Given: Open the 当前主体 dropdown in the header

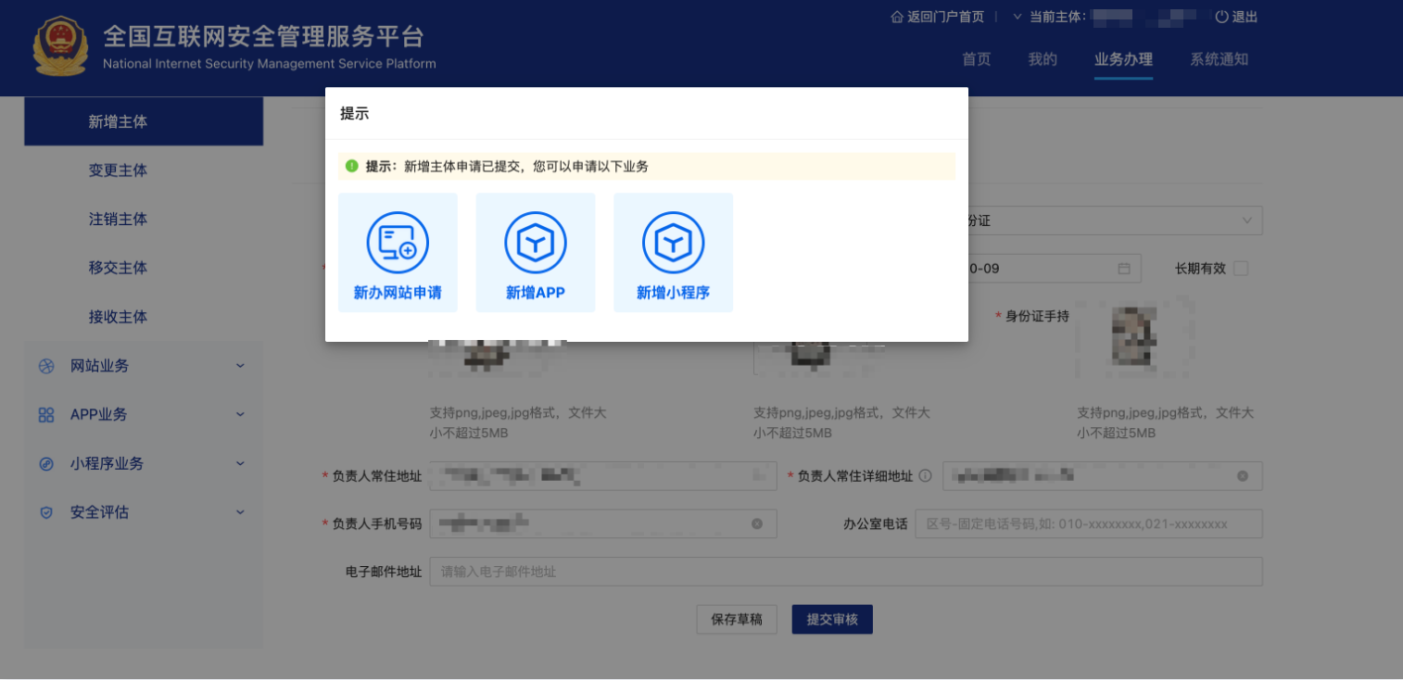Looking at the screenshot, I should click(1015, 16).
